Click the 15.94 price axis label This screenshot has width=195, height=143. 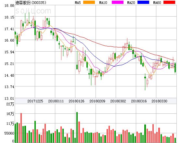(9, 52)
